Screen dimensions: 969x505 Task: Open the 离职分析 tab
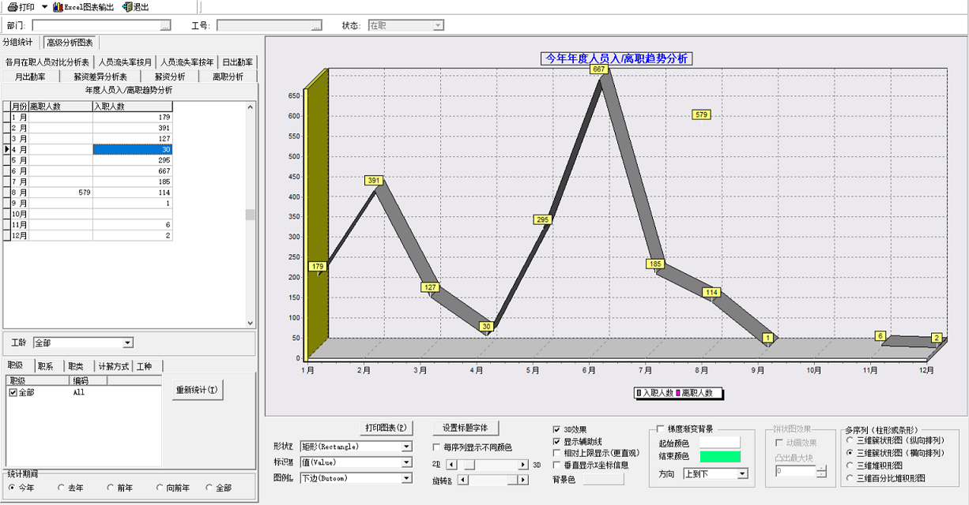point(228,77)
